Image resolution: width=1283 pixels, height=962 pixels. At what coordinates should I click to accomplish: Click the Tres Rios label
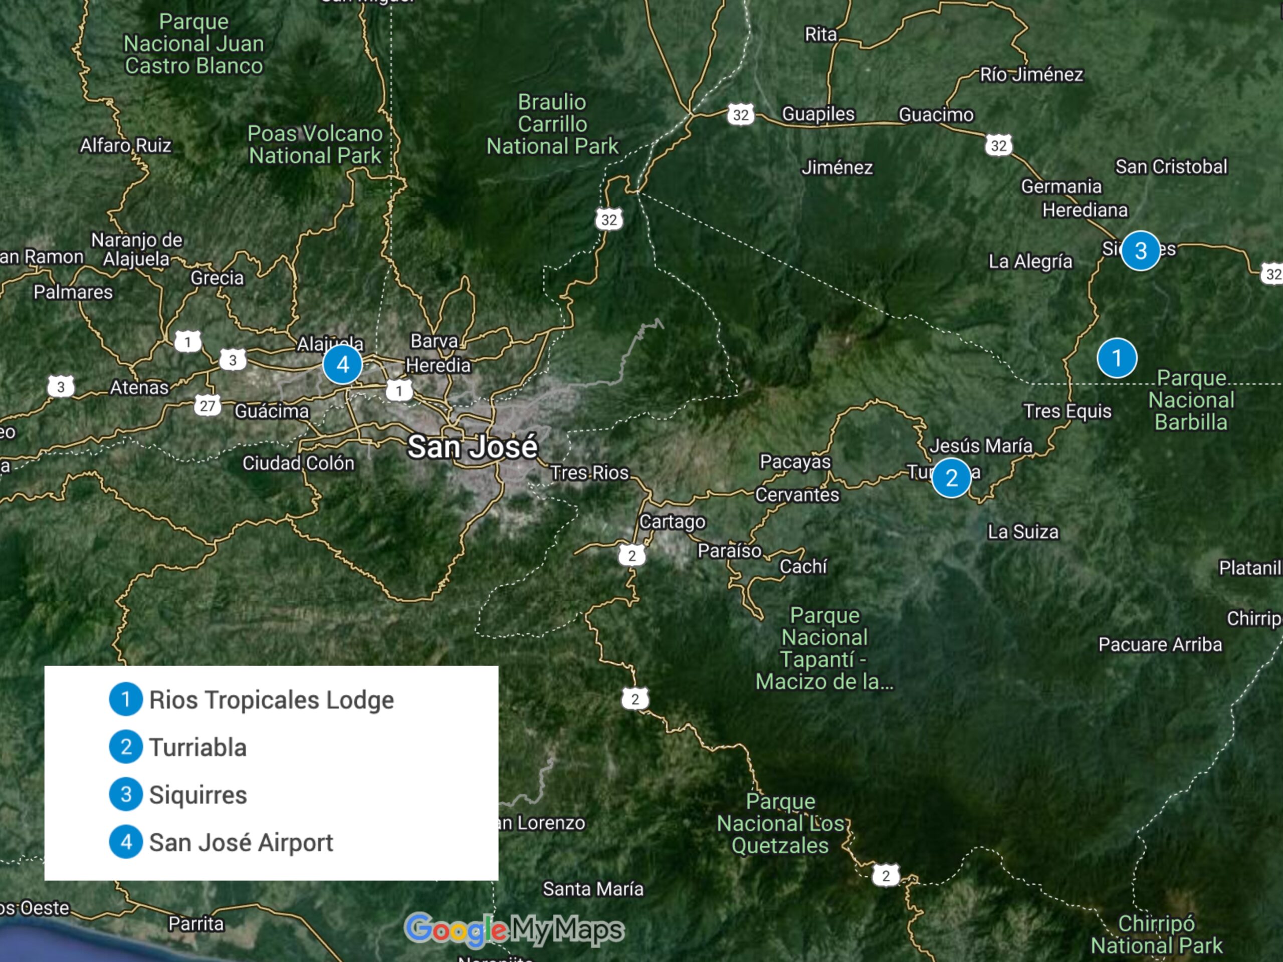(589, 472)
